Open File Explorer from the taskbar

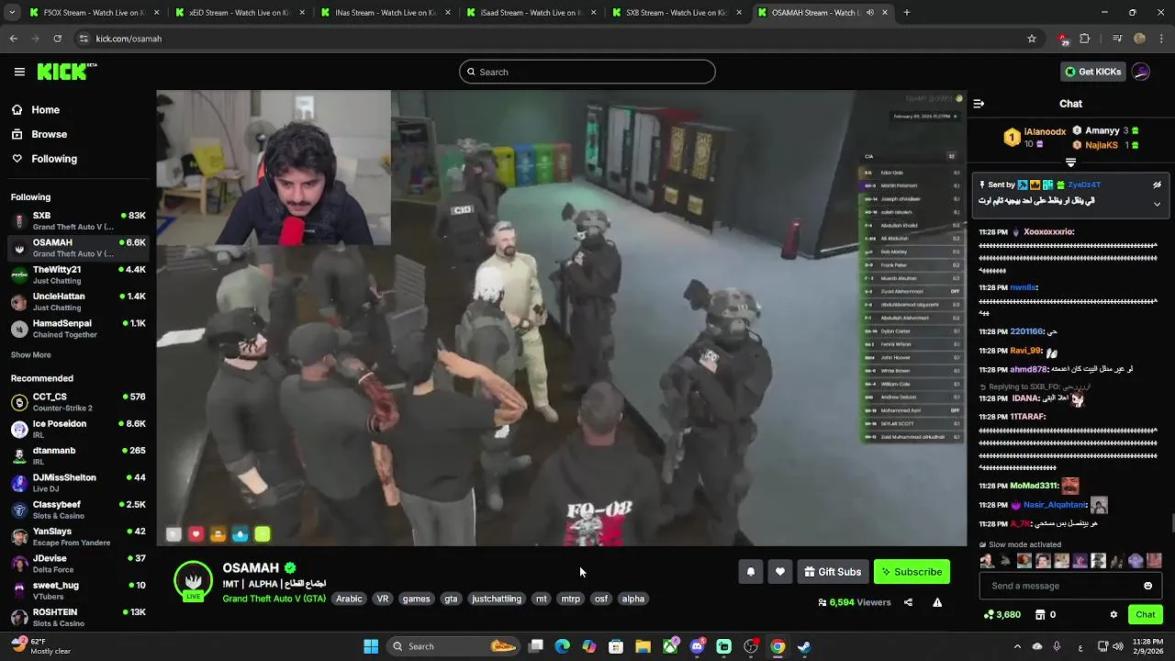[x=643, y=646]
